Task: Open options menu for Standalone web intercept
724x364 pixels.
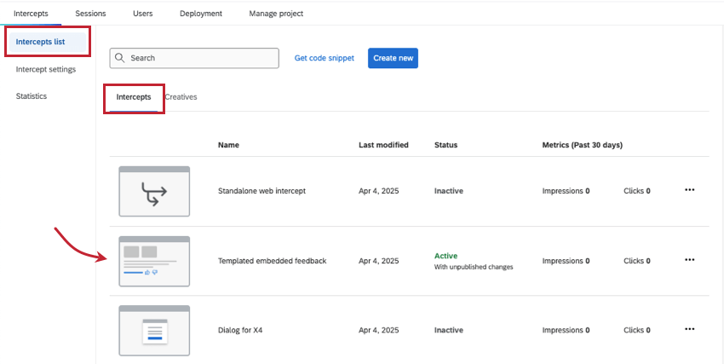Action: click(x=689, y=190)
